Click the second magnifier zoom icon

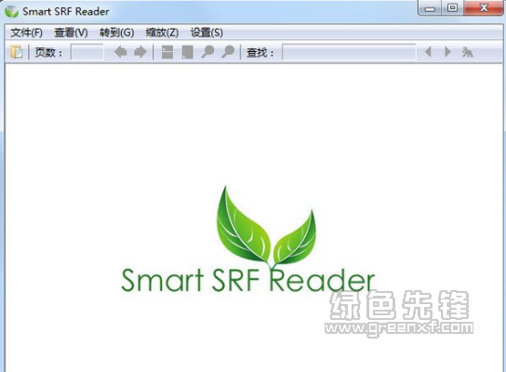coord(228,52)
